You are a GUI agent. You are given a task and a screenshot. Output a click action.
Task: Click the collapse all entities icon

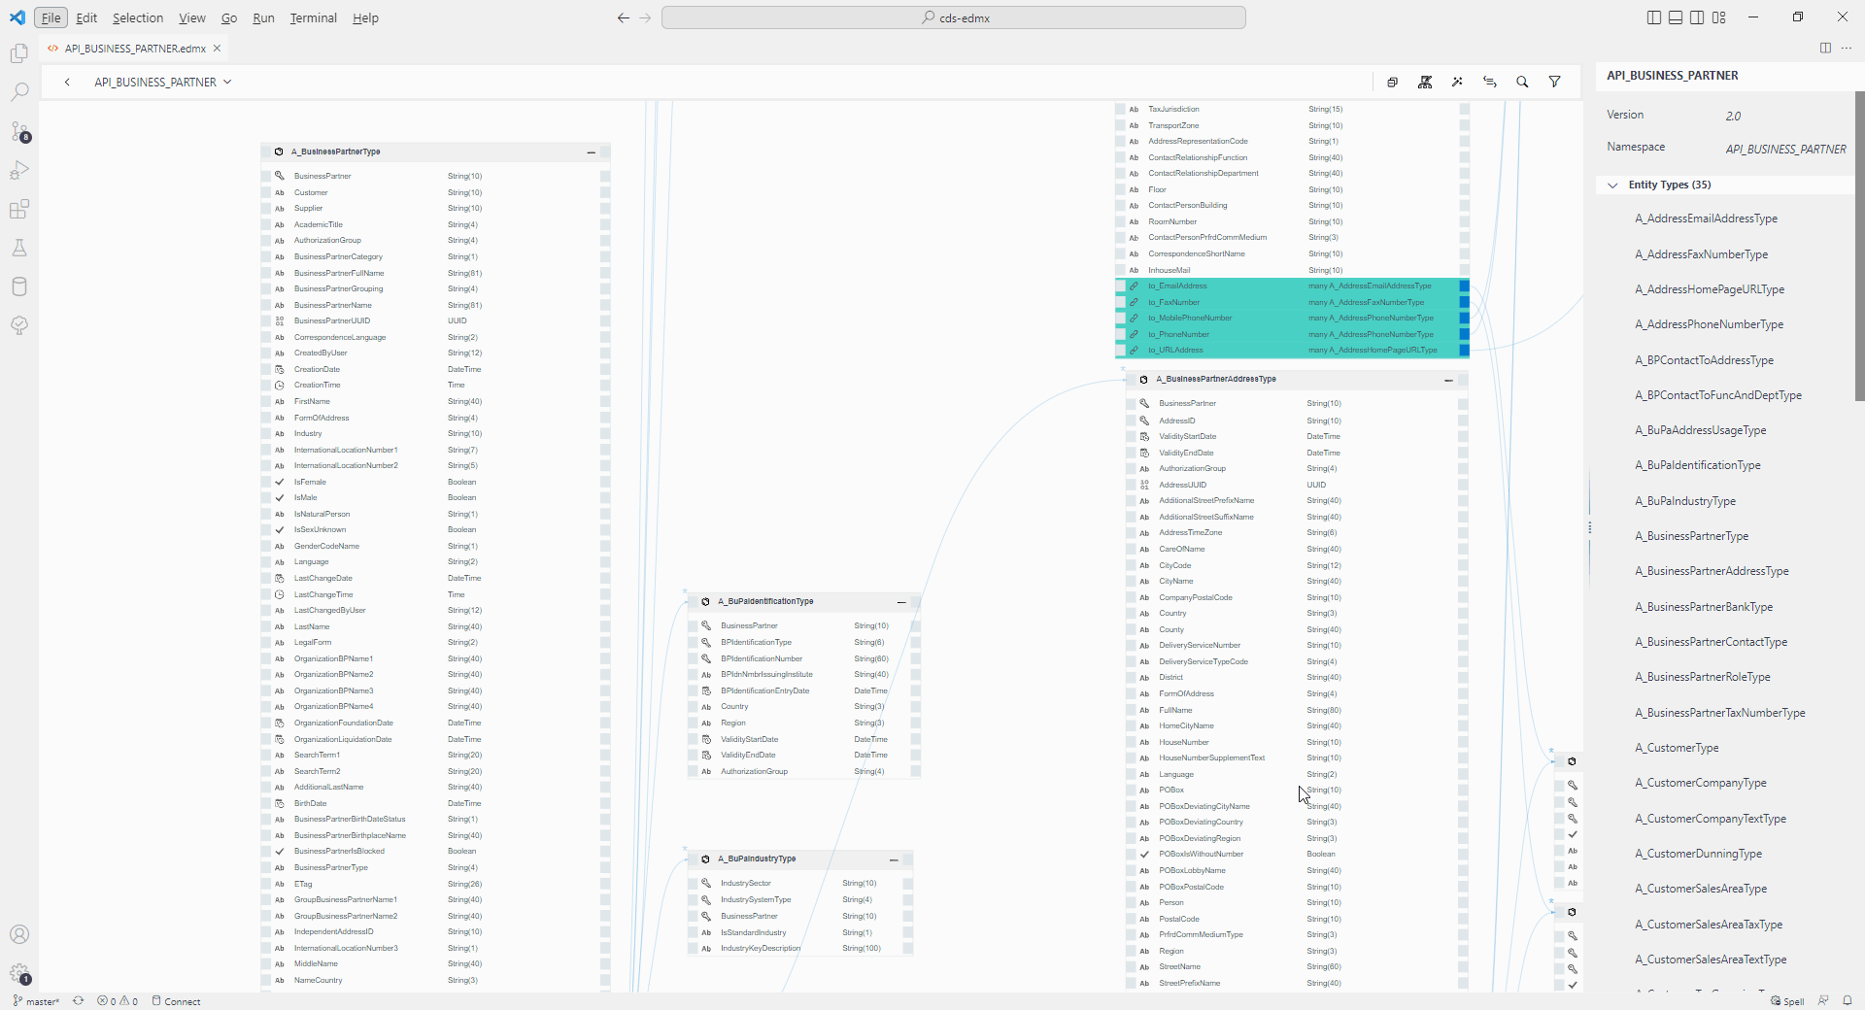click(1392, 83)
